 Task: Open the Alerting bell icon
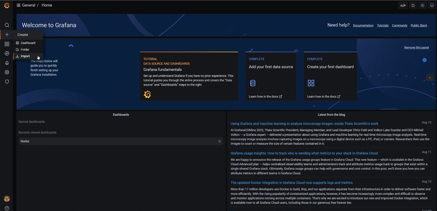click(x=7, y=63)
